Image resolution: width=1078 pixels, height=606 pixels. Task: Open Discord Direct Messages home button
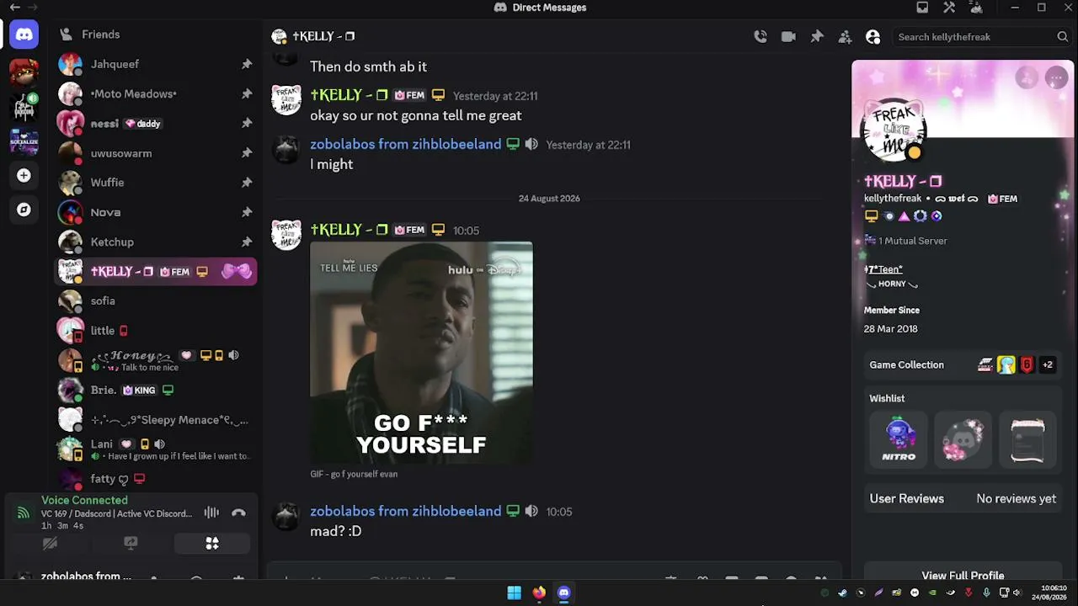pos(24,35)
